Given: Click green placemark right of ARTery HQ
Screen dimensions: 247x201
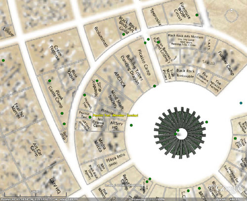Looking at the screenshot, I should click(131, 125).
